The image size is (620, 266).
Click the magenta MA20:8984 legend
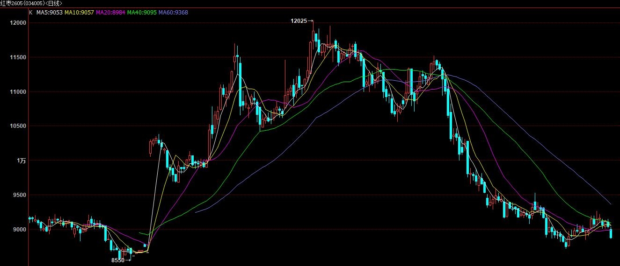(x=110, y=12)
